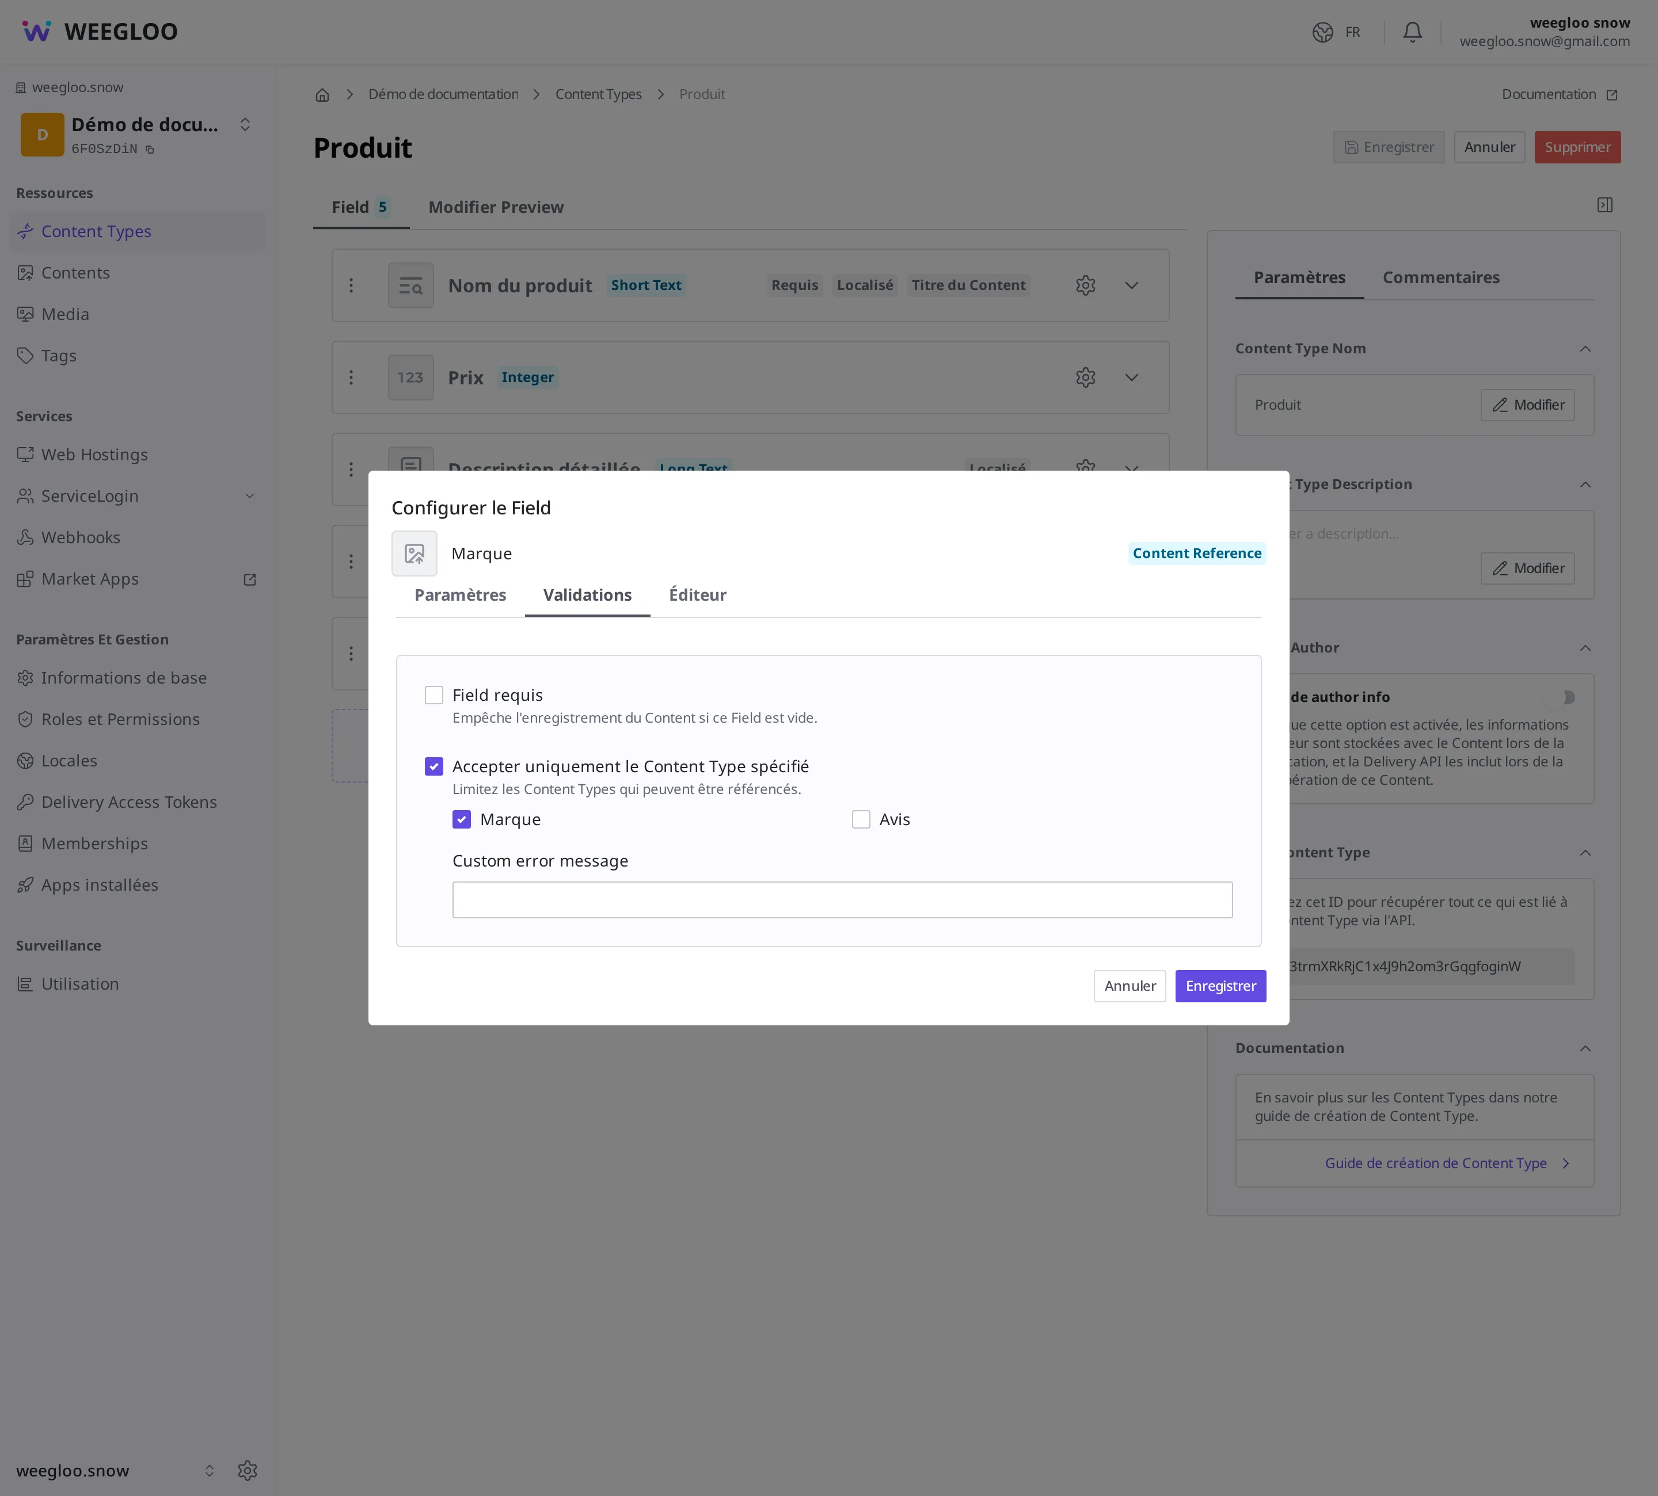Open settings gear for Prix field

coord(1086,377)
